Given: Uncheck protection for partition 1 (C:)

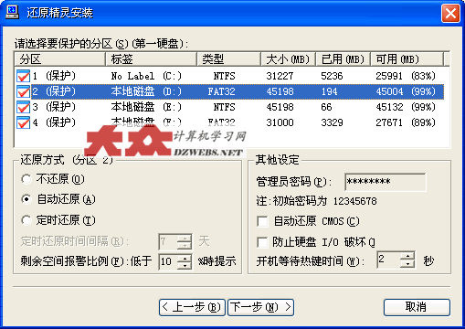Looking at the screenshot, I should (x=23, y=76).
